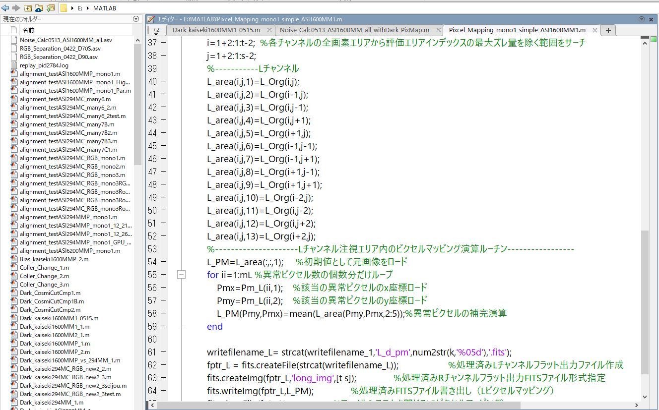Click the editor pencil icon in title bar
Image resolution: width=659 pixels, height=410 pixels.
pyautogui.click(x=151, y=19)
